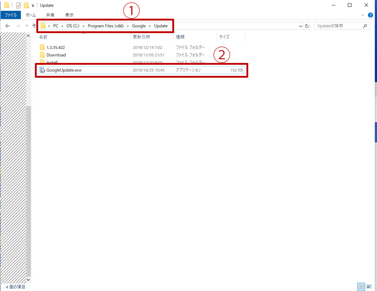Click the Program Files (x86) breadcrumb
Viewport: 377px width, 291px height.
[x=106, y=26]
